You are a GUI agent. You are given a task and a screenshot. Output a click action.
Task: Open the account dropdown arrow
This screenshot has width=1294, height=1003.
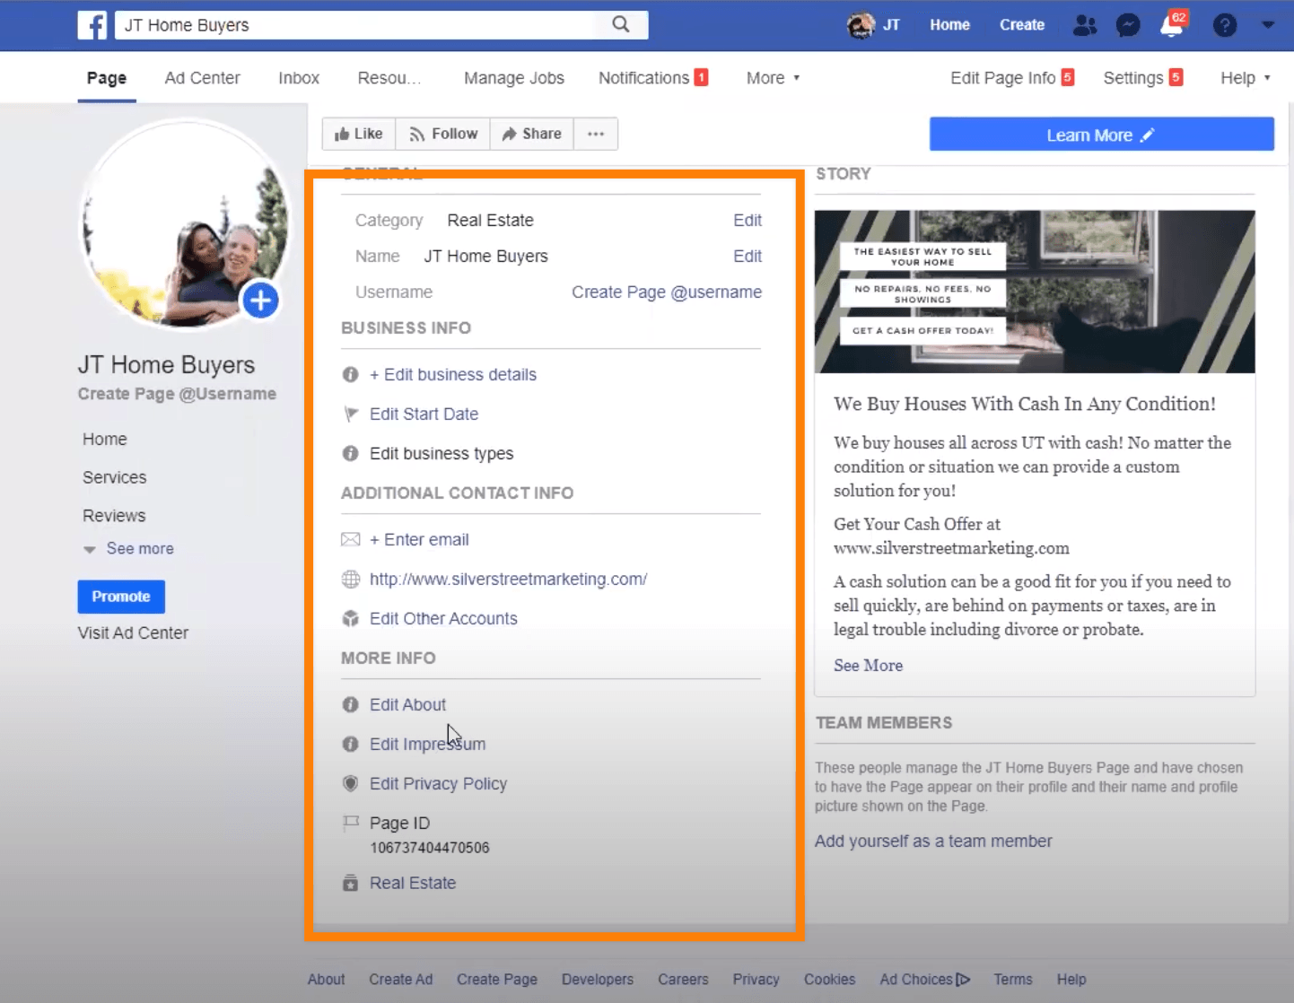point(1268,25)
